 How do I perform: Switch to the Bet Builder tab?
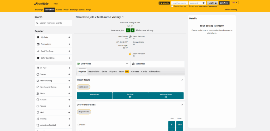pos(94,71)
